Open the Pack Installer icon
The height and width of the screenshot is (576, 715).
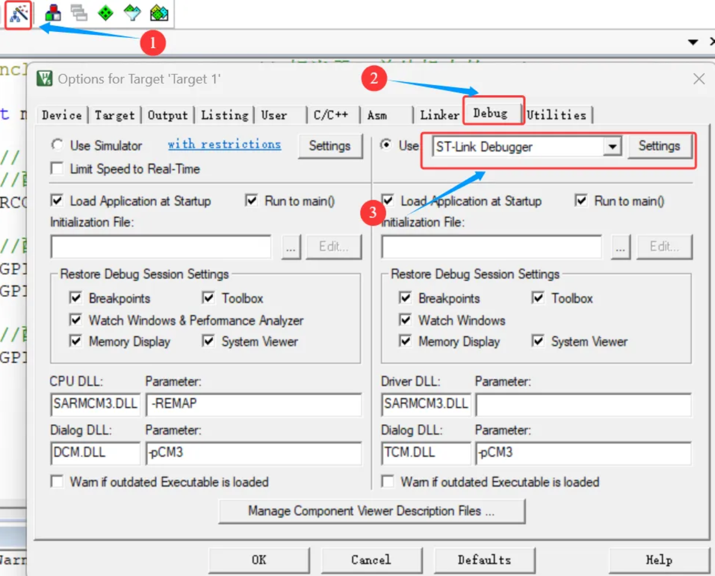[159, 12]
